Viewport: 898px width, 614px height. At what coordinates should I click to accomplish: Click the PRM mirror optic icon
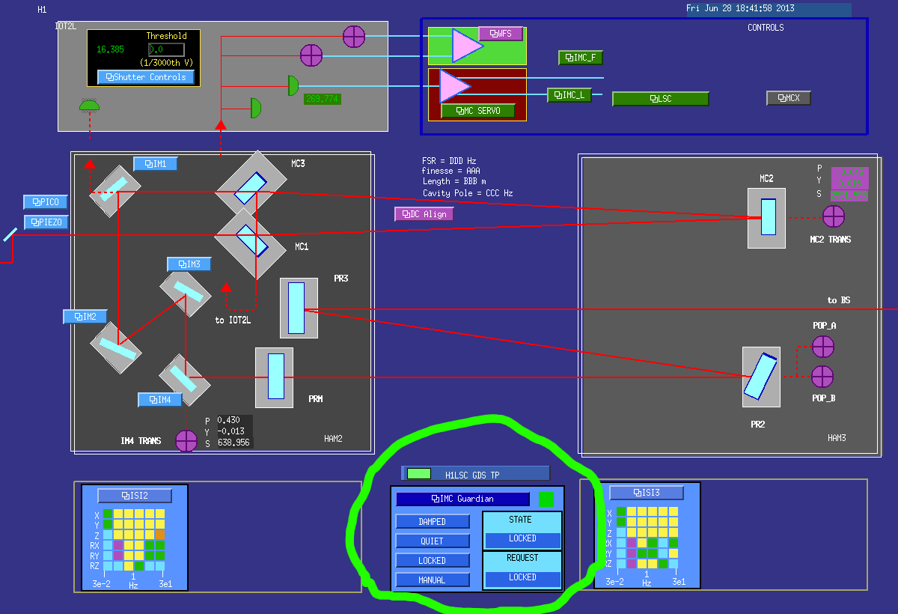pos(275,377)
